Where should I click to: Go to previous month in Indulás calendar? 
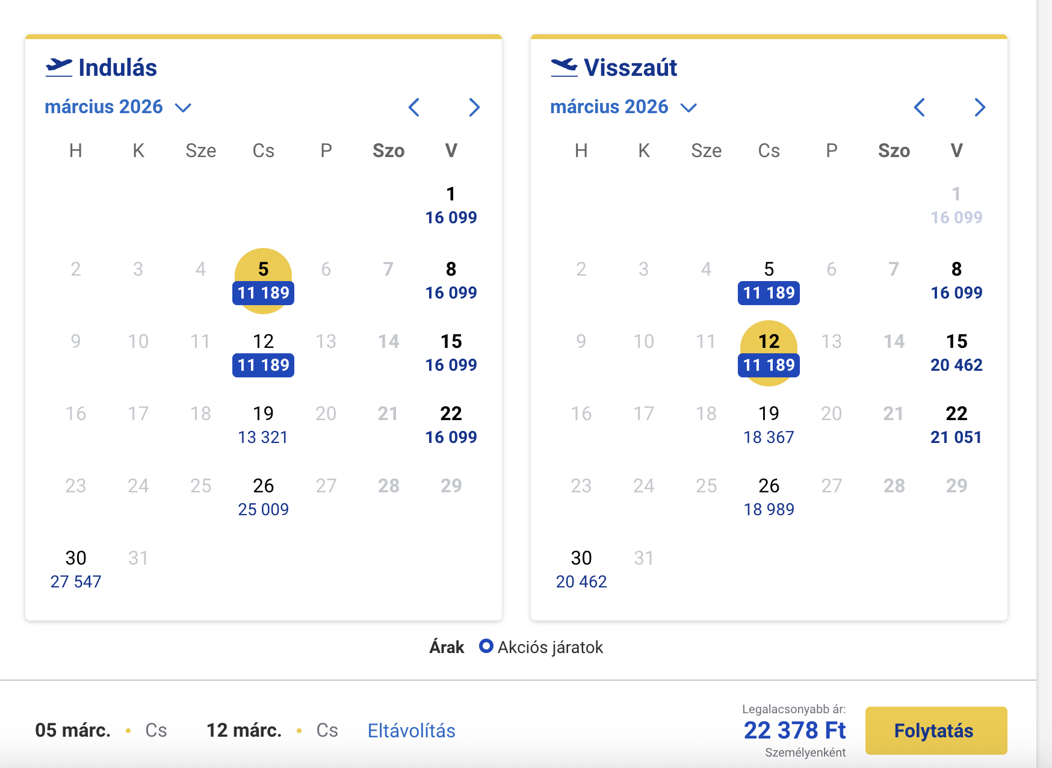pyautogui.click(x=414, y=108)
